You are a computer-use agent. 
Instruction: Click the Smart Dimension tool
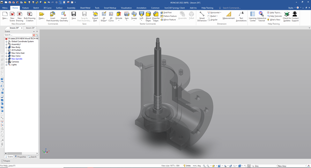202,14
